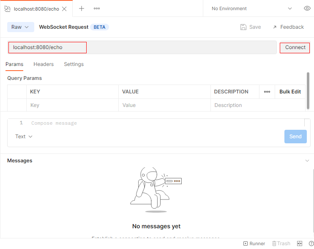The image size is (314, 249).
Task: Click the floppy disk Save icon
Action: coord(243,27)
